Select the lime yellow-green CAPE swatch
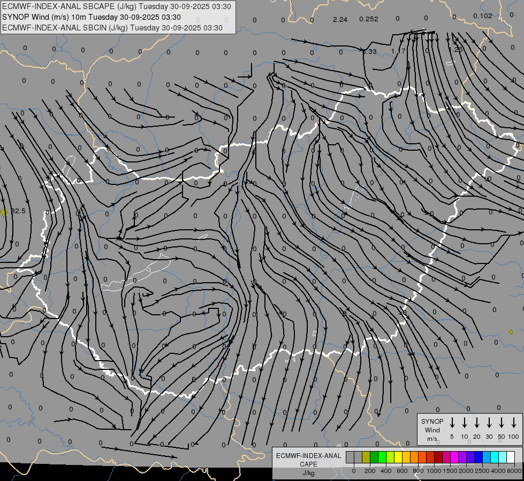Screen dimensions: 524x481 390,457
